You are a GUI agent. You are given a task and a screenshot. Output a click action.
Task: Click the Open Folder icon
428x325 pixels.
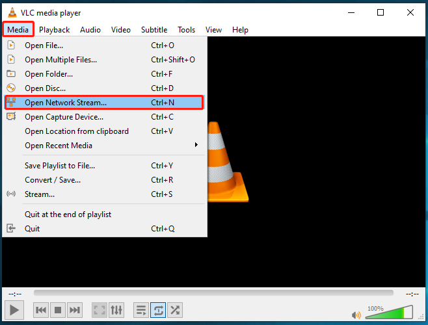coord(11,73)
